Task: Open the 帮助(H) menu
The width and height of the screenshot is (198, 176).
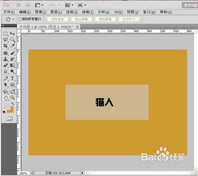Action: click(166, 12)
